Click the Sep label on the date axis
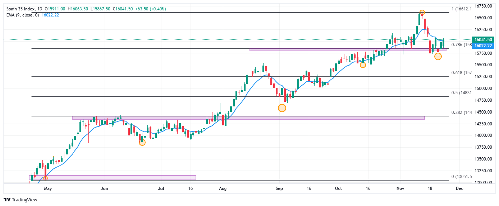Image resolution: width=499 pixels, height=206 pixels. point(279,188)
